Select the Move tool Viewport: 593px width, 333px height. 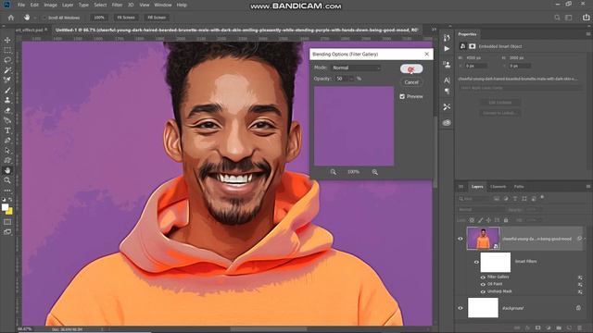[x=7, y=40]
